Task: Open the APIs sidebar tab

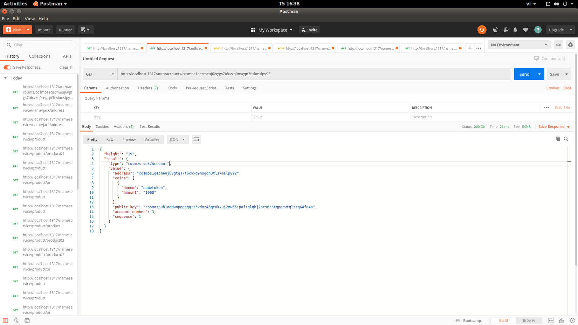Action: point(67,56)
